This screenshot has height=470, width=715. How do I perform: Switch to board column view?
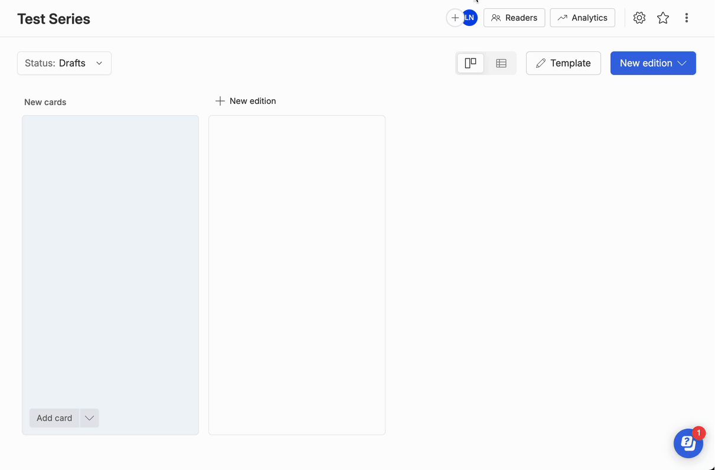[471, 63]
